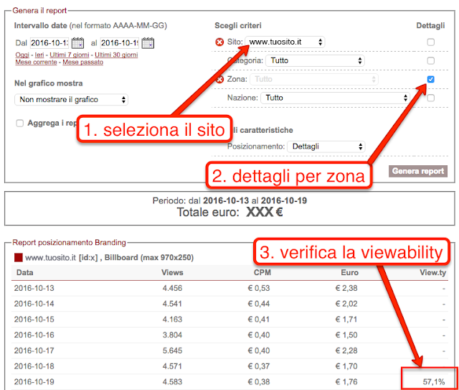Uncheck the Dettagli checkbox for Zona
The height and width of the screenshot is (390, 459).
click(x=430, y=79)
